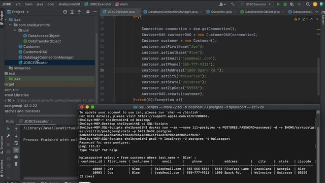The image size is (325, 183).
Task: Go to previous highlighted error arrow
Action: [x=311, y=19]
